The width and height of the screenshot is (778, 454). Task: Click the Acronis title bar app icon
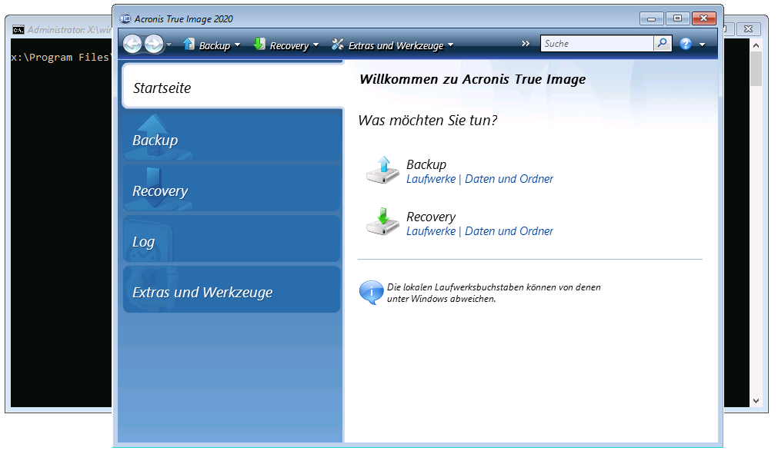(x=125, y=18)
